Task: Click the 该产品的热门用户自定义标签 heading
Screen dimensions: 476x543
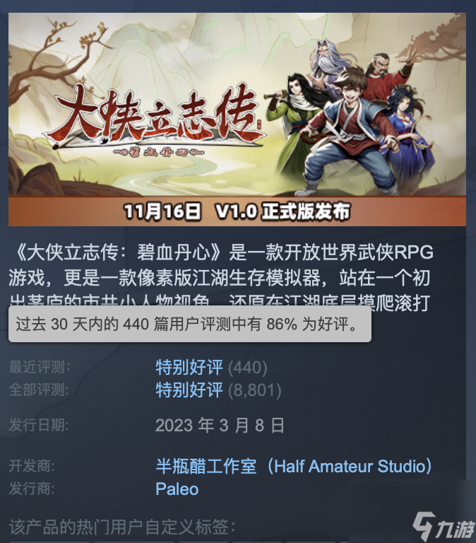Action: pos(122,527)
